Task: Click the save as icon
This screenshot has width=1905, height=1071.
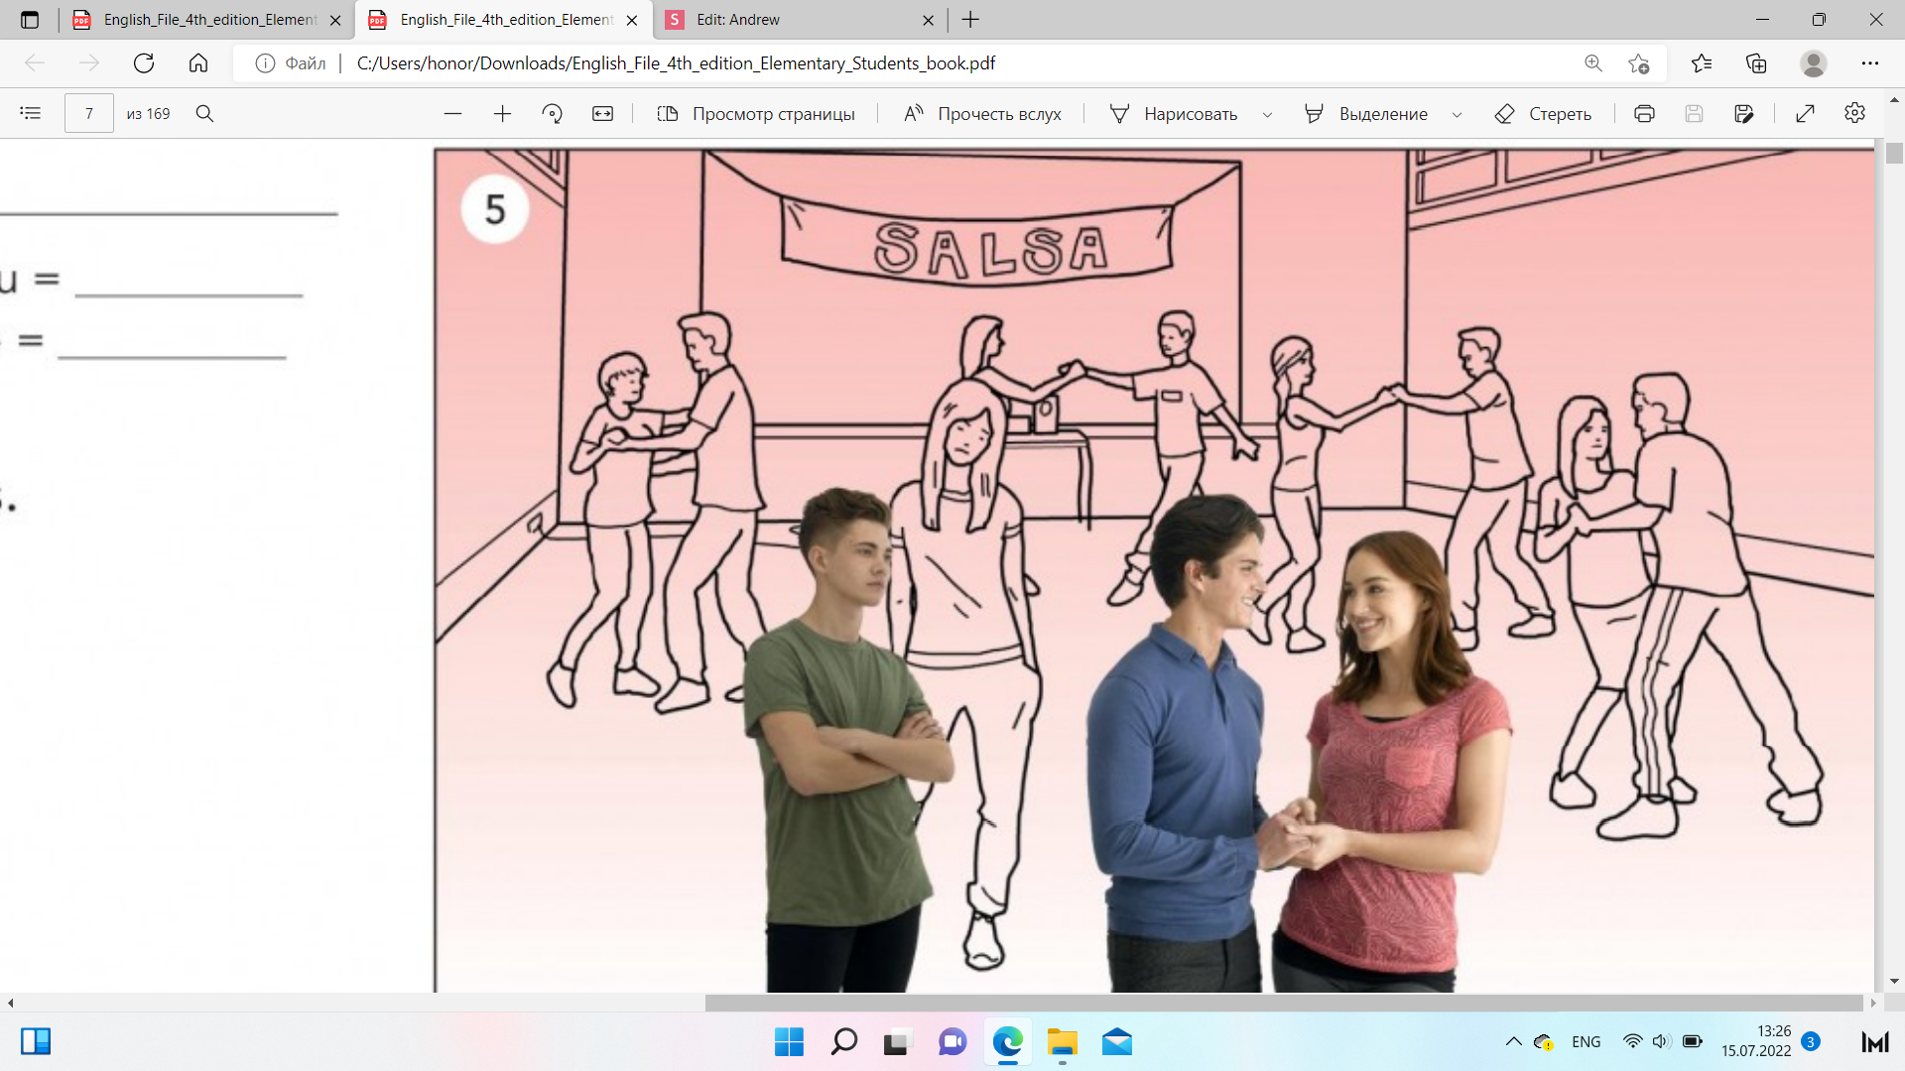Action: [x=1743, y=113]
